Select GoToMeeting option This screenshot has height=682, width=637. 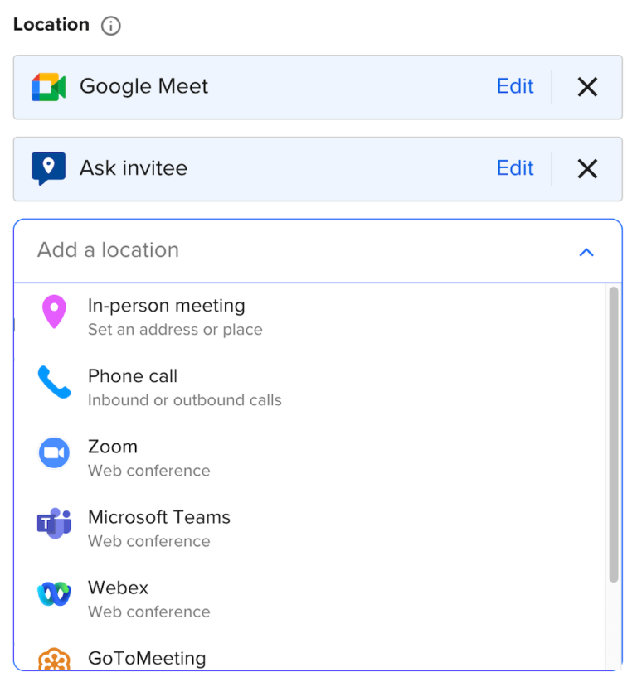[x=309, y=653]
